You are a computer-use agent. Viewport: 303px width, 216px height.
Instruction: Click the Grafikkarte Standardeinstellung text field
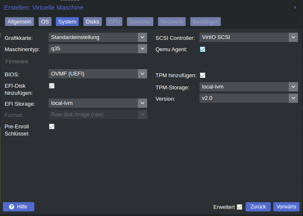pos(93,37)
